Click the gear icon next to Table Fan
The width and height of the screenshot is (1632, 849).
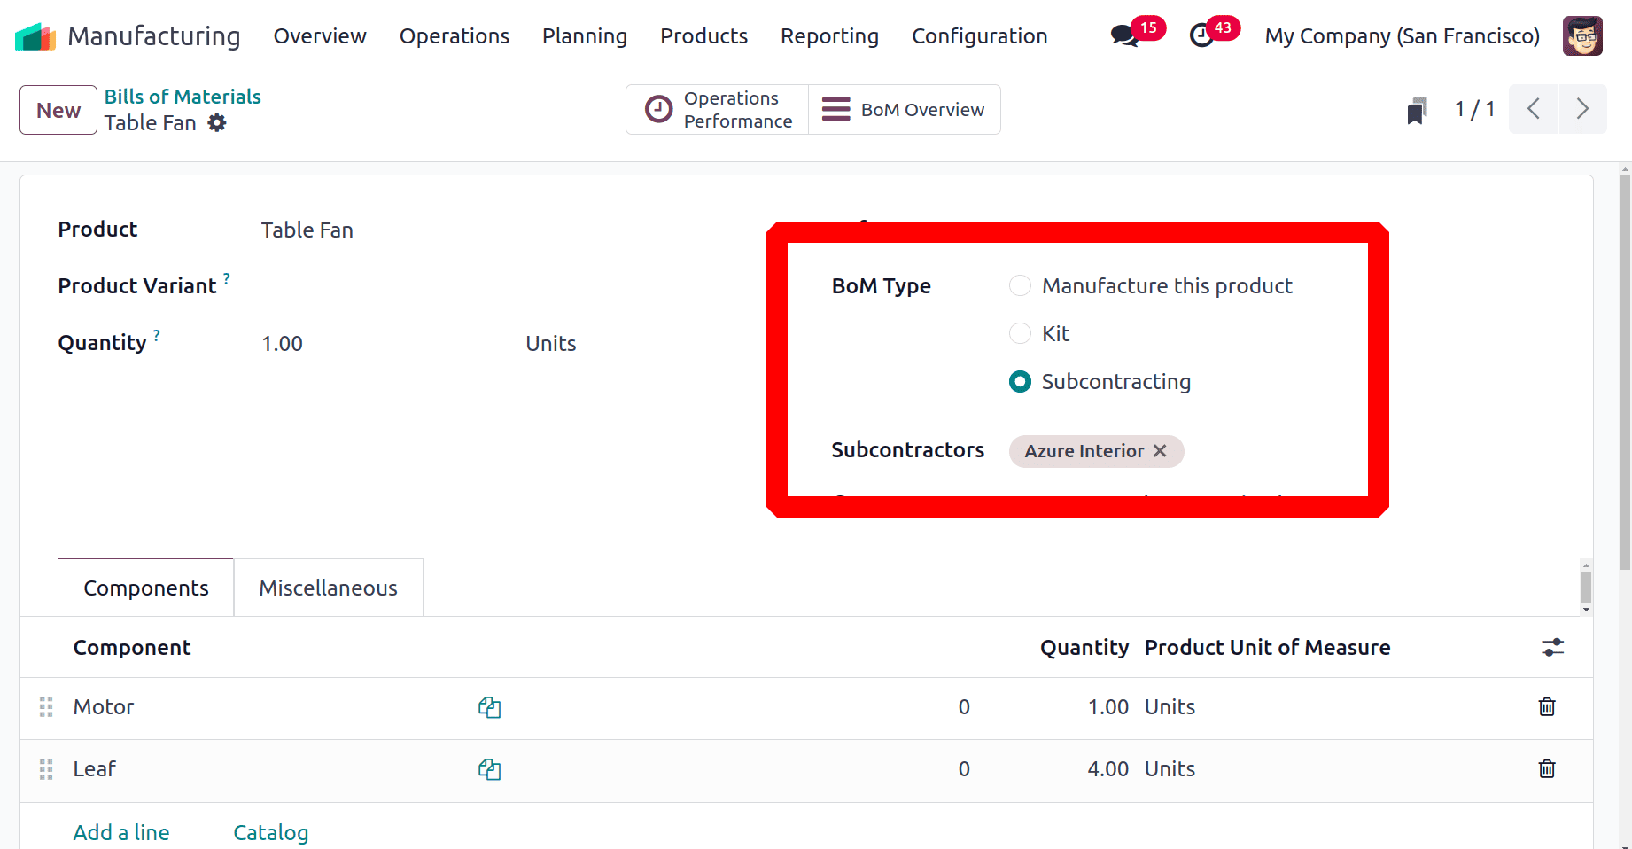(x=217, y=123)
